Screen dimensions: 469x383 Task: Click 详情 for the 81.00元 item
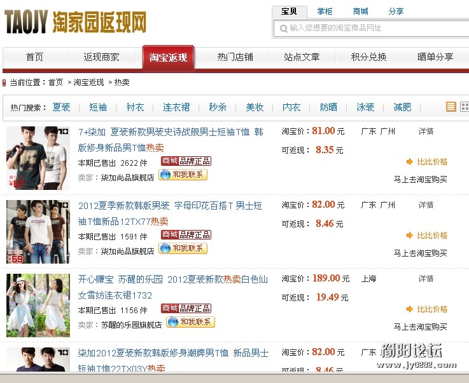[x=426, y=131]
